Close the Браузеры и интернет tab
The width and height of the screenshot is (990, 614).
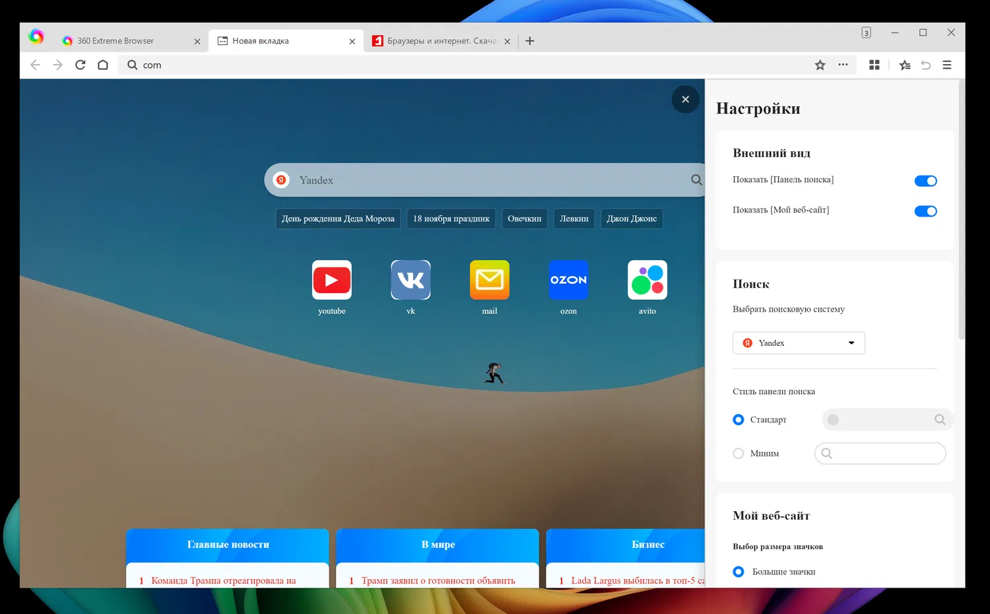[507, 41]
